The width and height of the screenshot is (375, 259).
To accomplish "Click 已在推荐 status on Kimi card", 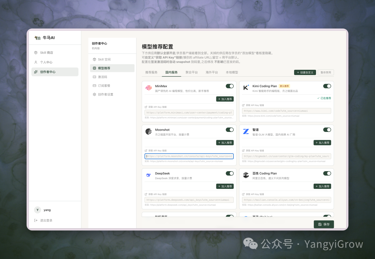I will click(x=324, y=98).
